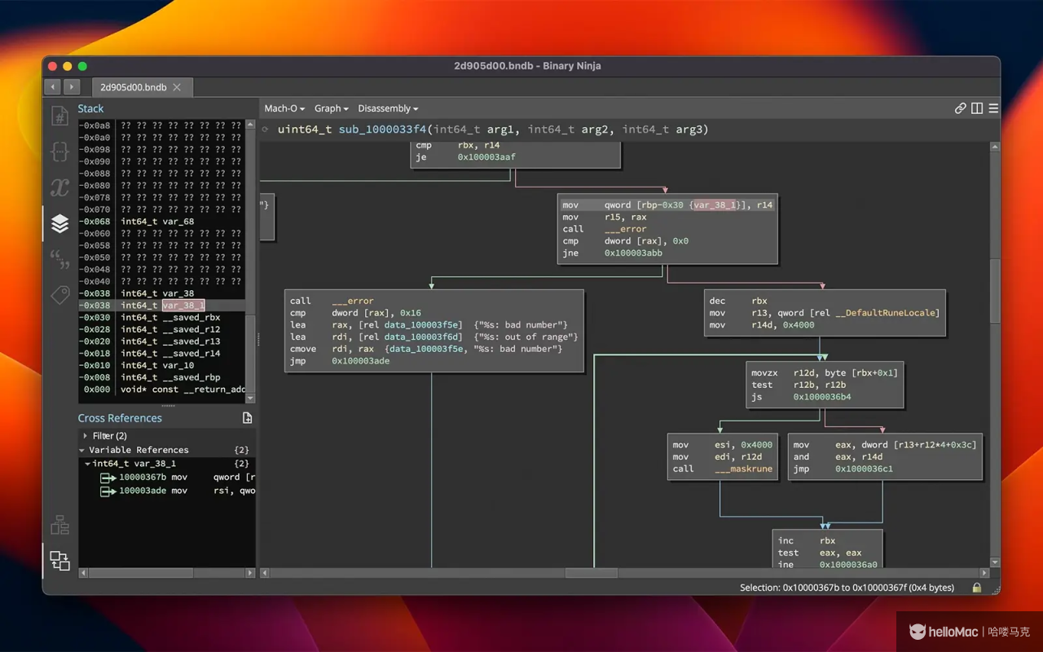The width and height of the screenshot is (1043, 652).
Task: Click the Stack panel title
Action: pyautogui.click(x=90, y=108)
